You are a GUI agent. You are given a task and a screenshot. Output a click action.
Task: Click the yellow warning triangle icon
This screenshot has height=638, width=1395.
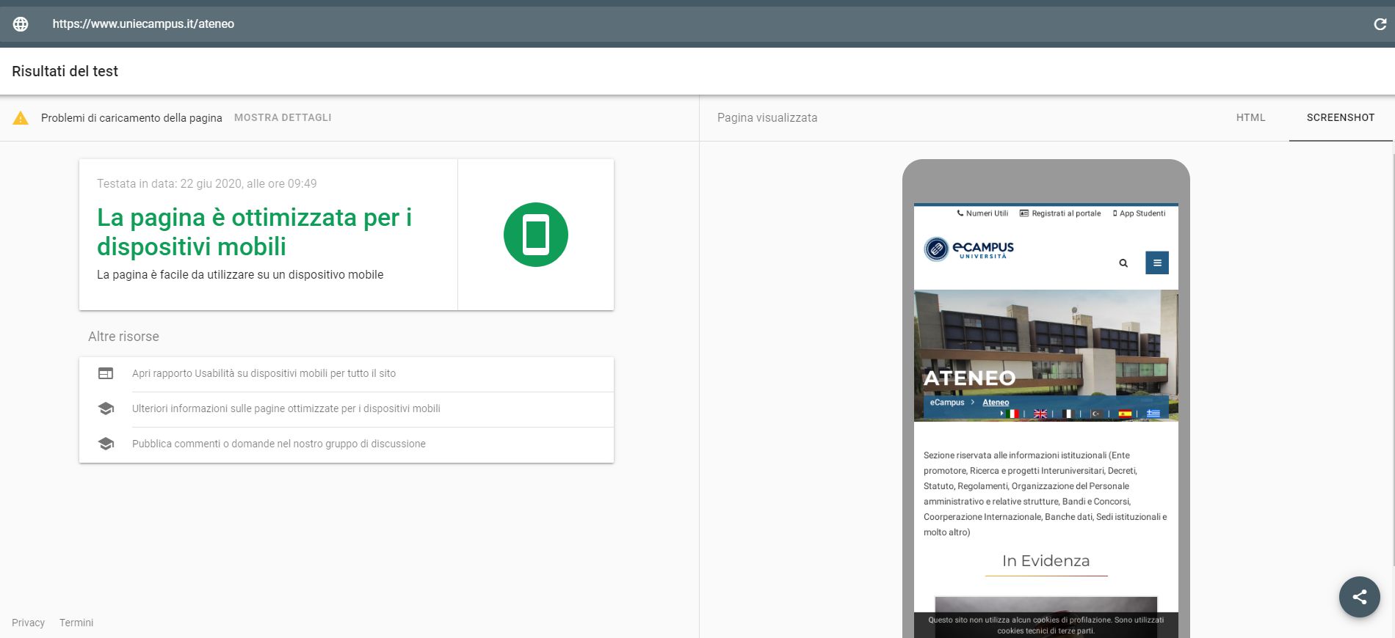click(x=21, y=118)
